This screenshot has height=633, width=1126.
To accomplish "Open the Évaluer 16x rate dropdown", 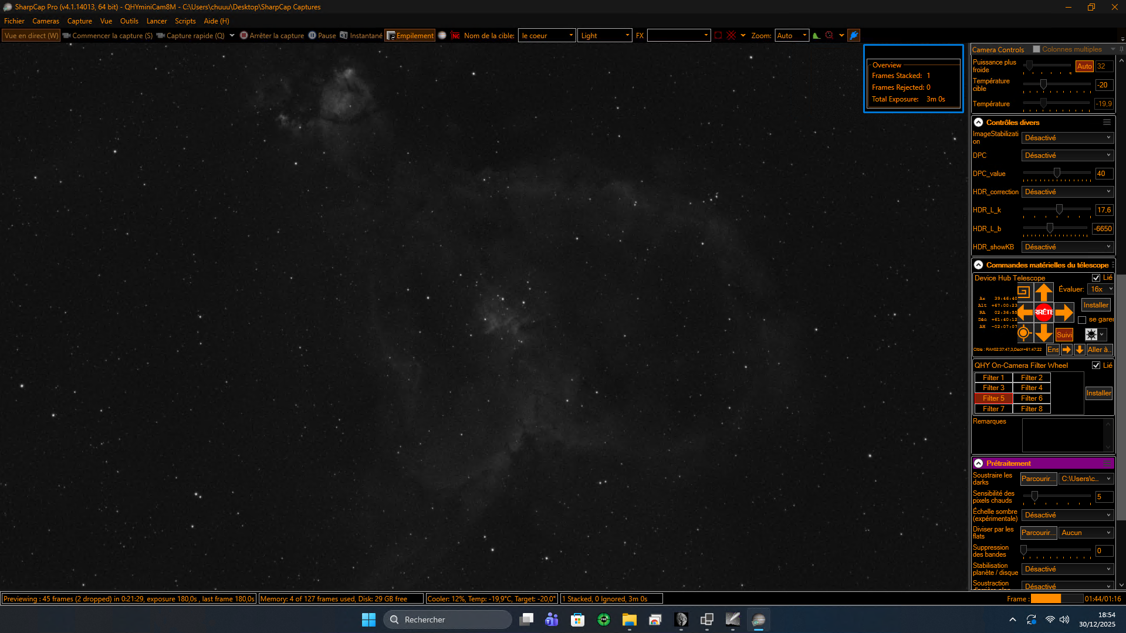I will [x=1100, y=289].
